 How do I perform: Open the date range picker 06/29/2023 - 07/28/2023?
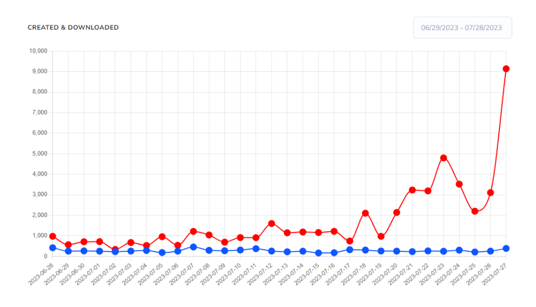pyautogui.click(x=462, y=28)
